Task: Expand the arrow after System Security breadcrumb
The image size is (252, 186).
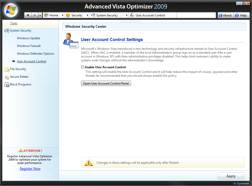Action: click(127, 15)
